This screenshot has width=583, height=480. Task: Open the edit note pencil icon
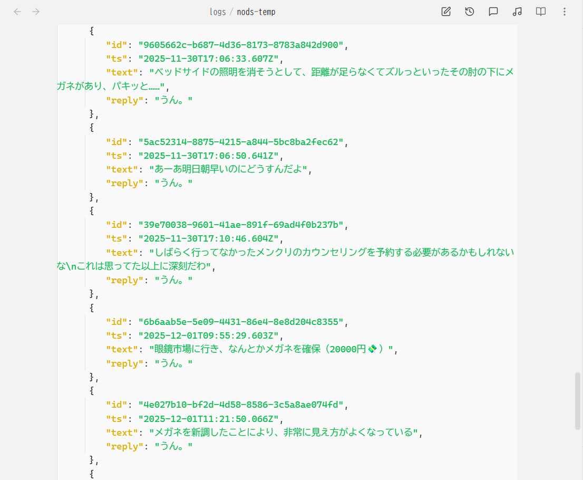pyautogui.click(x=446, y=12)
